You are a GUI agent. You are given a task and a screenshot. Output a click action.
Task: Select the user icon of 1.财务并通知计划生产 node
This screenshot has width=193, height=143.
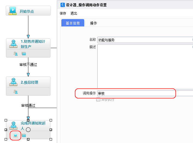pyautogui.click(x=13, y=44)
